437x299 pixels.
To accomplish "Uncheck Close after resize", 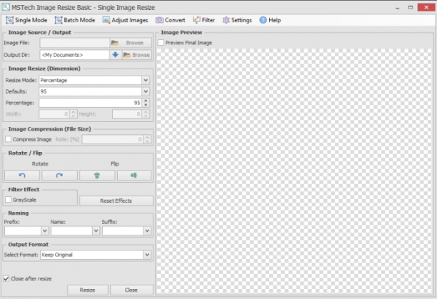I will 6,278.
